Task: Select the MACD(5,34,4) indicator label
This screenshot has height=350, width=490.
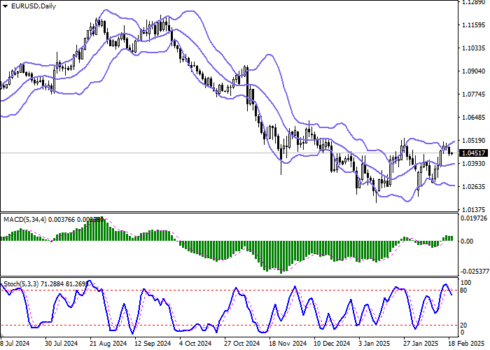Action: tap(25, 220)
